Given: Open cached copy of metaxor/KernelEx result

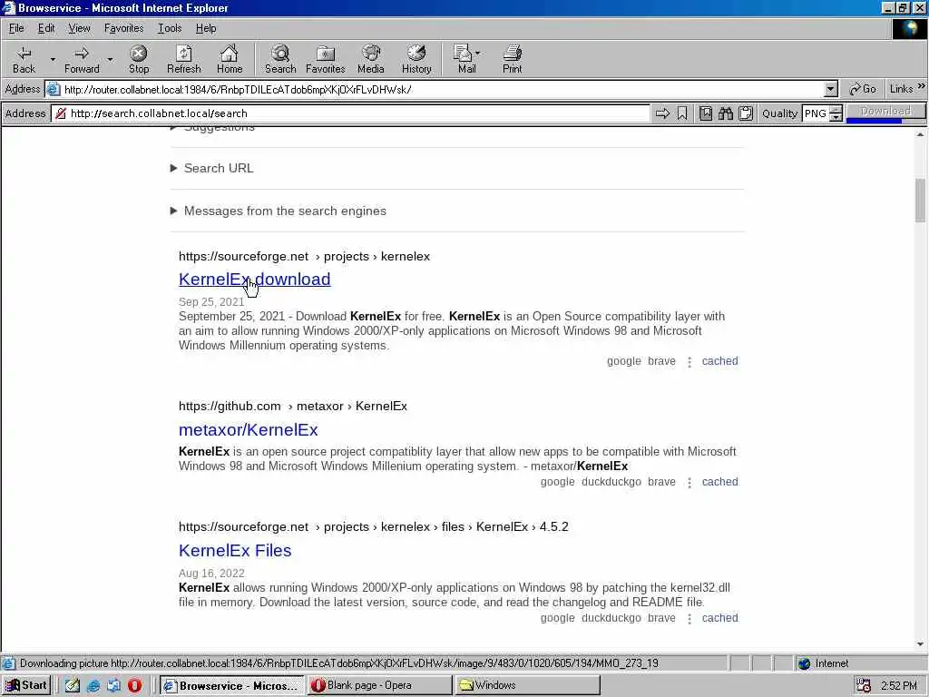Looking at the screenshot, I should (x=719, y=482).
